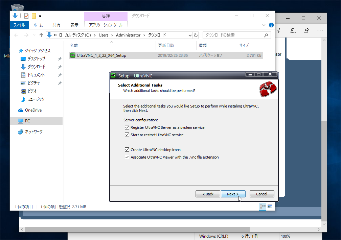Click the Next button in setup
Screen dimensions: 341x240
233,194
